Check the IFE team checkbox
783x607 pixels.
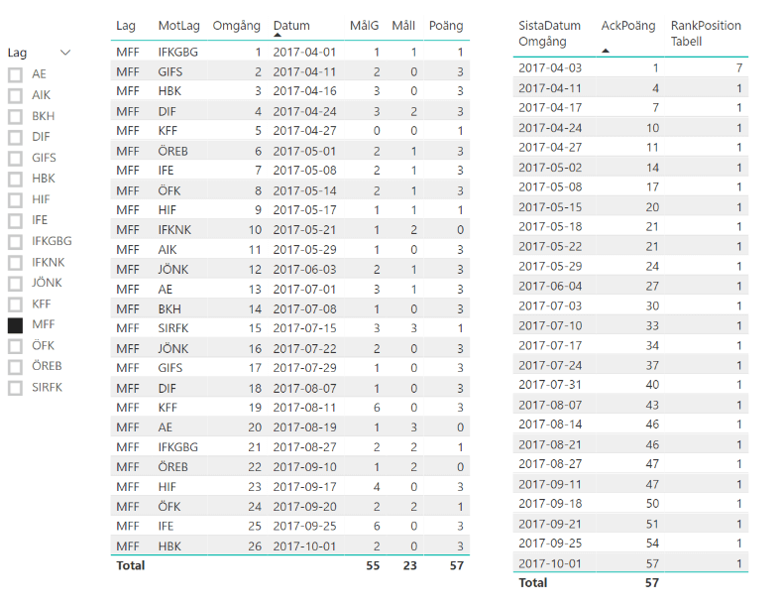pos(16,220)
